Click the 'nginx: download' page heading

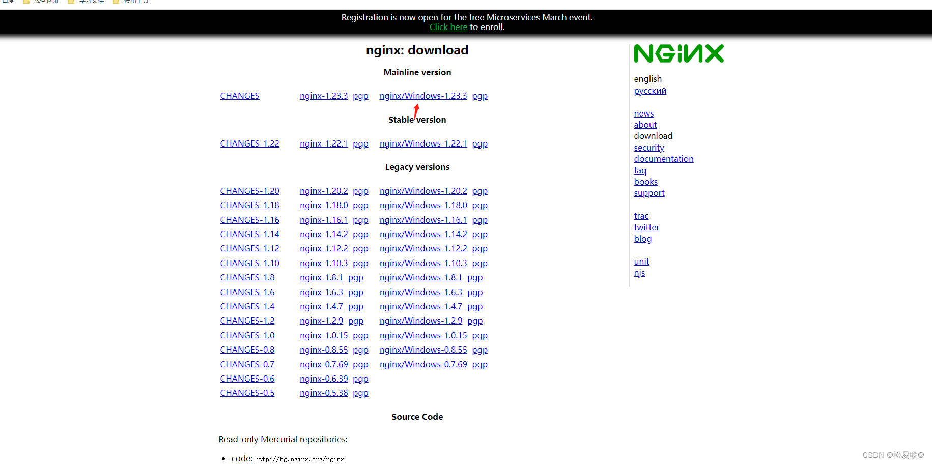pyautogui.click(x=417, y=50)
